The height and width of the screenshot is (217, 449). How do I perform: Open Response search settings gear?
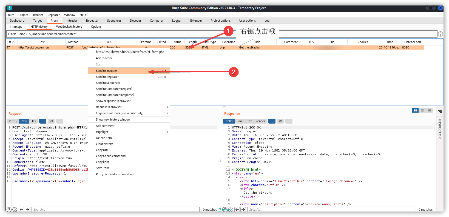coord(231,210)
